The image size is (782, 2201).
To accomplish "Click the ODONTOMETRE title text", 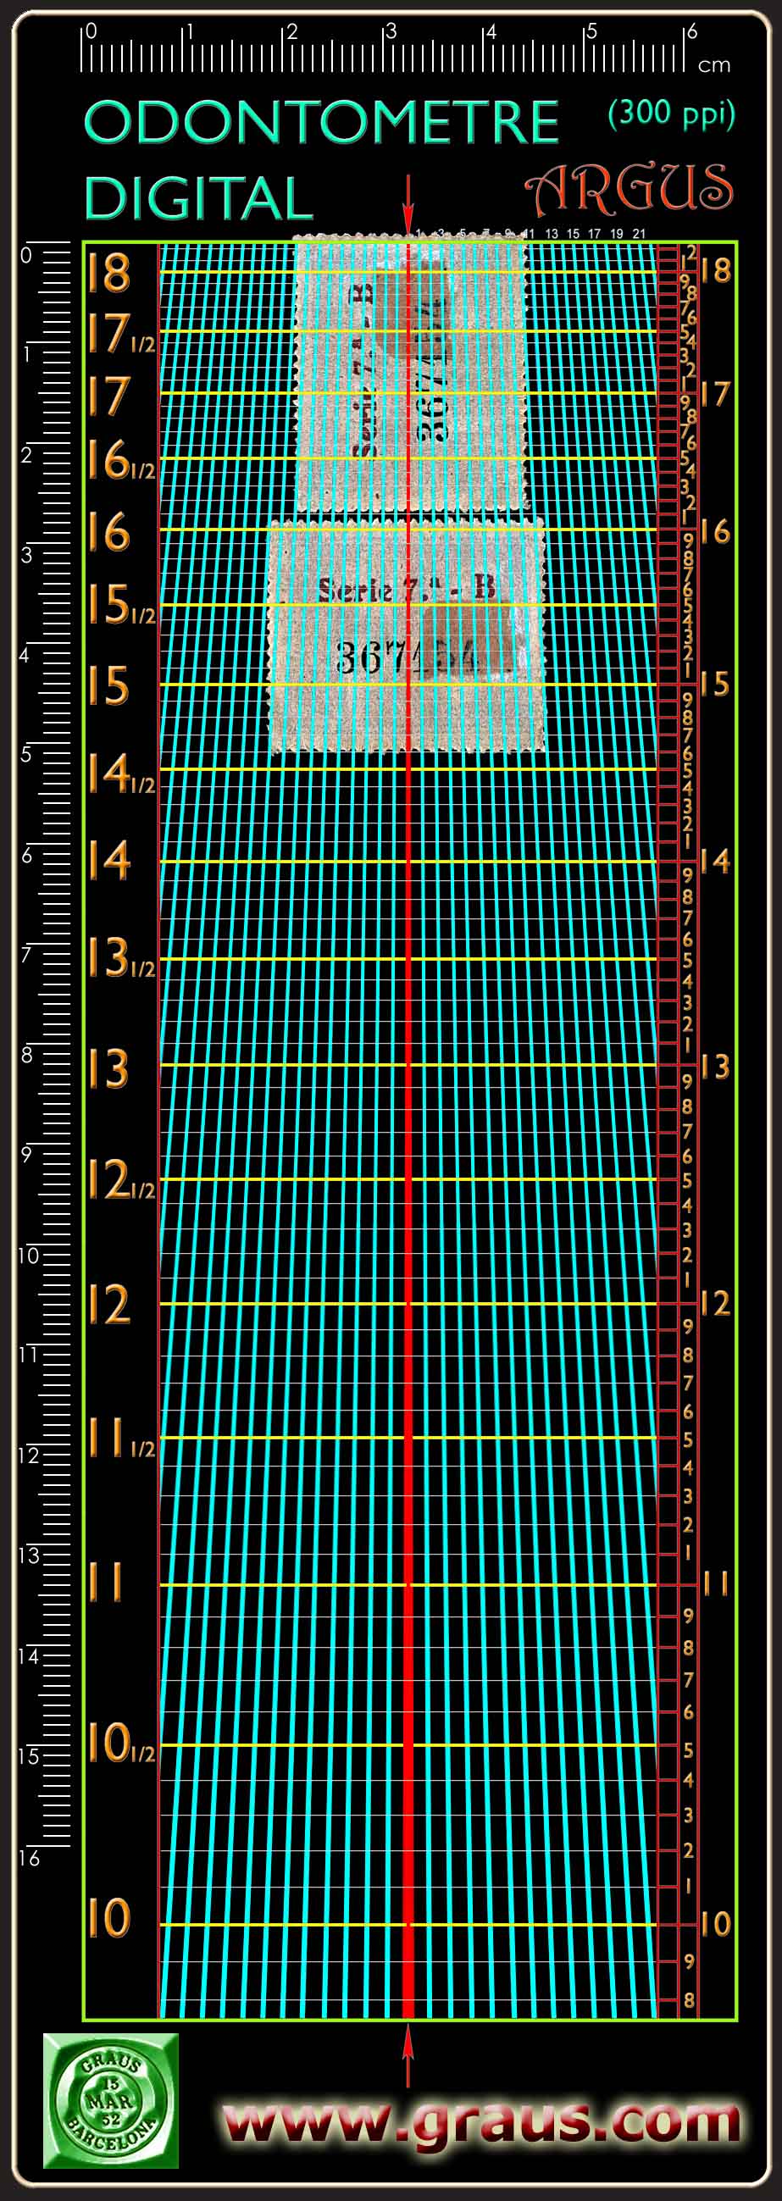I will coord(321,122).
